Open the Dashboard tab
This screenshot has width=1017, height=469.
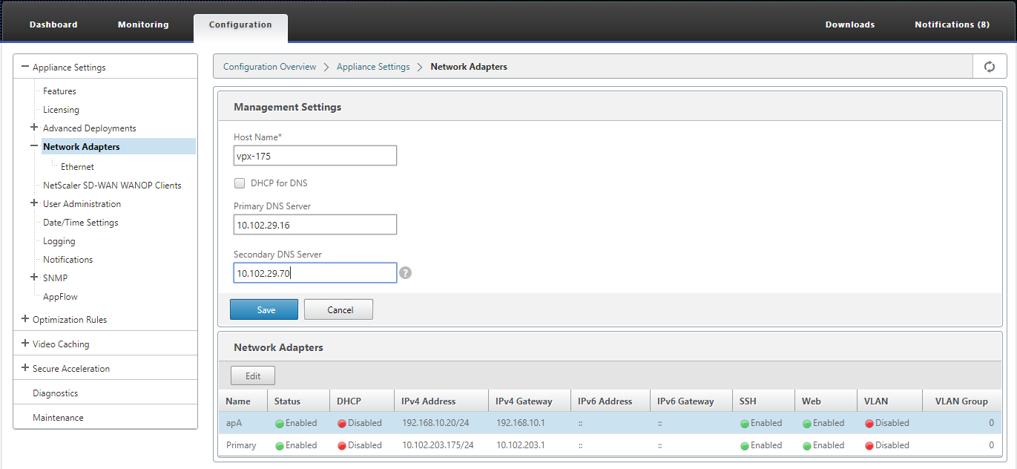tap(53, 24)
